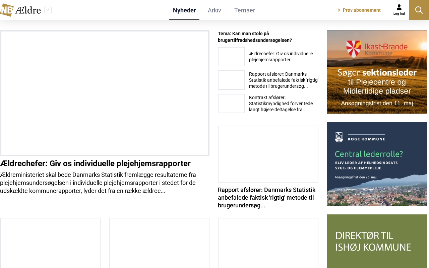
Task: Open Kontrakt afslører theme list item
Action: (281, 104)
